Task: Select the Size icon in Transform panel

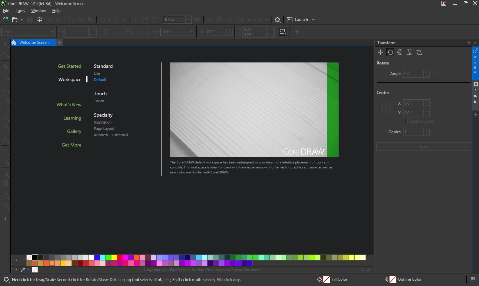Action: (x=409, y=52)
